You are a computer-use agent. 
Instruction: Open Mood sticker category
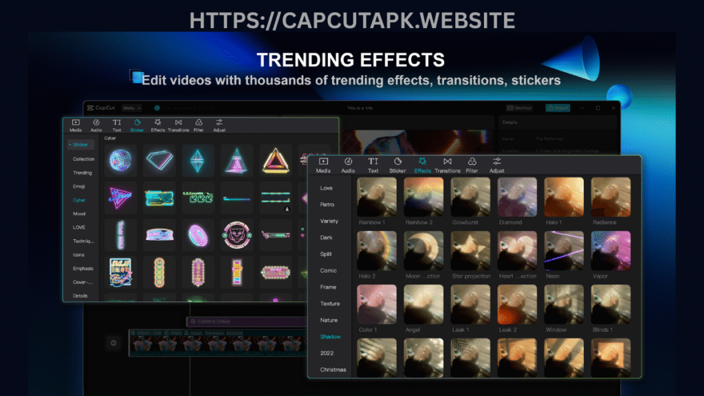point(79,214)
